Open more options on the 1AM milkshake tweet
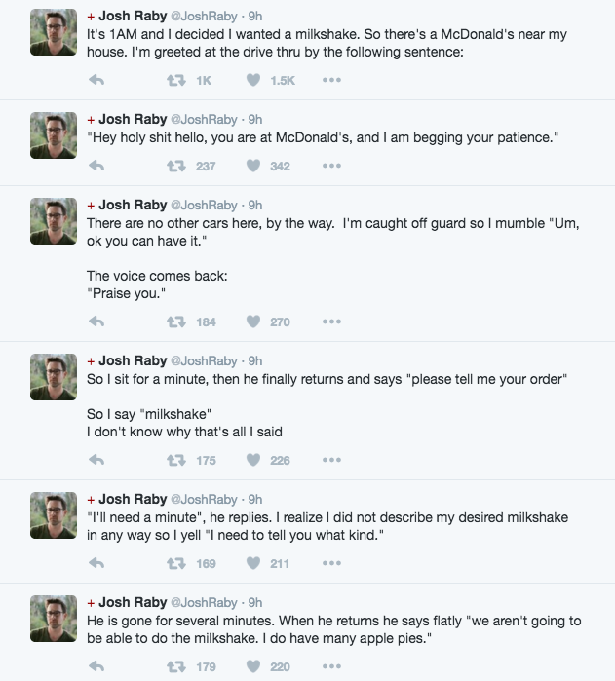 pos(331,80)
